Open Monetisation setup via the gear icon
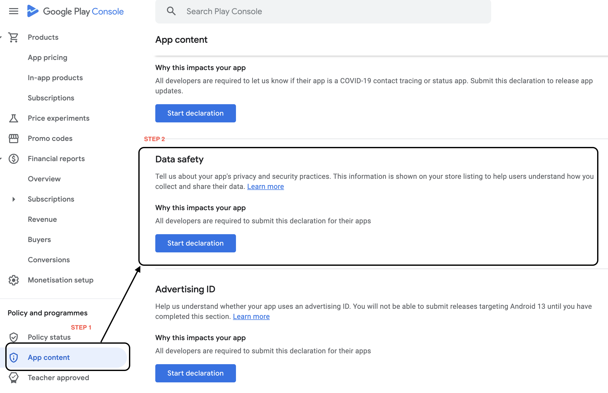 click(13, 280)
